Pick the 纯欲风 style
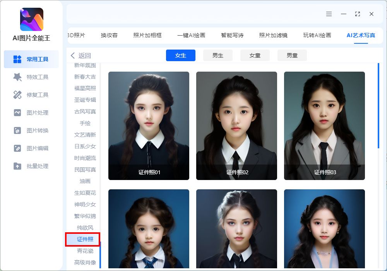The width and height of the screenshot is (387, 271). pos(85,228)
